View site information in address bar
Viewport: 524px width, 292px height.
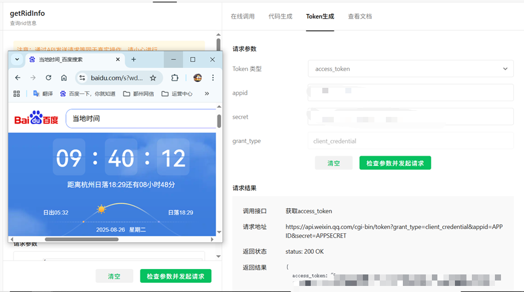pos(82,78)
